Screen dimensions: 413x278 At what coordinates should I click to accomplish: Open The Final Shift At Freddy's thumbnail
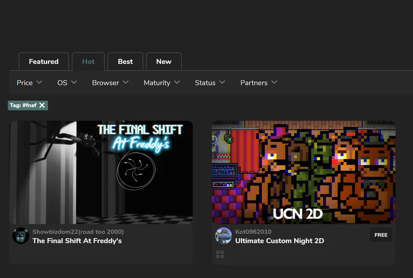point(101,172)
